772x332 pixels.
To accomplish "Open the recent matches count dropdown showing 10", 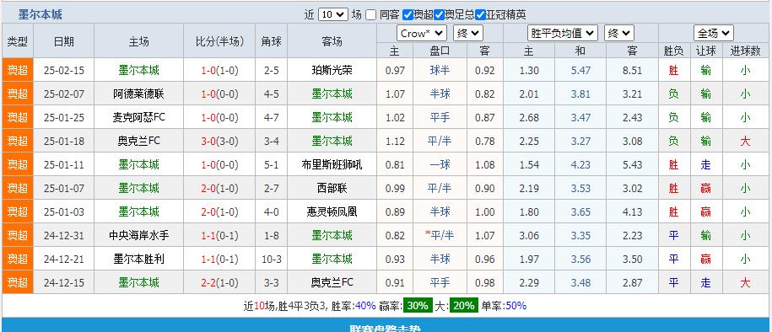I will coord(333,15).
